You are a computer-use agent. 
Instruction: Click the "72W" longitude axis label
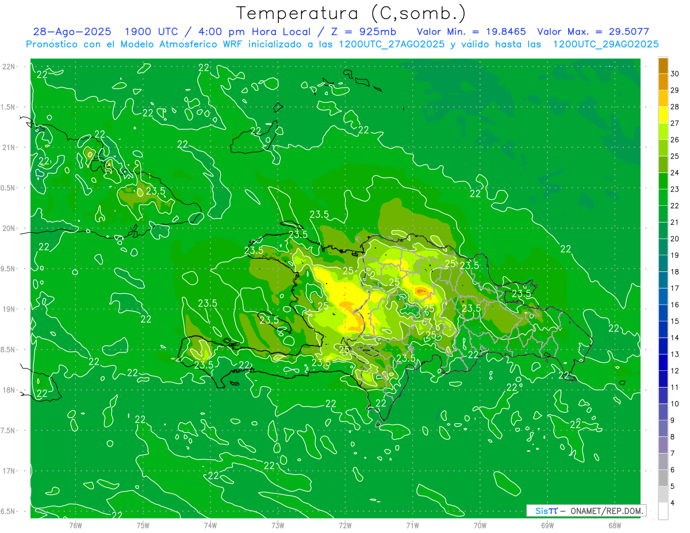click(x=345, y=526)
